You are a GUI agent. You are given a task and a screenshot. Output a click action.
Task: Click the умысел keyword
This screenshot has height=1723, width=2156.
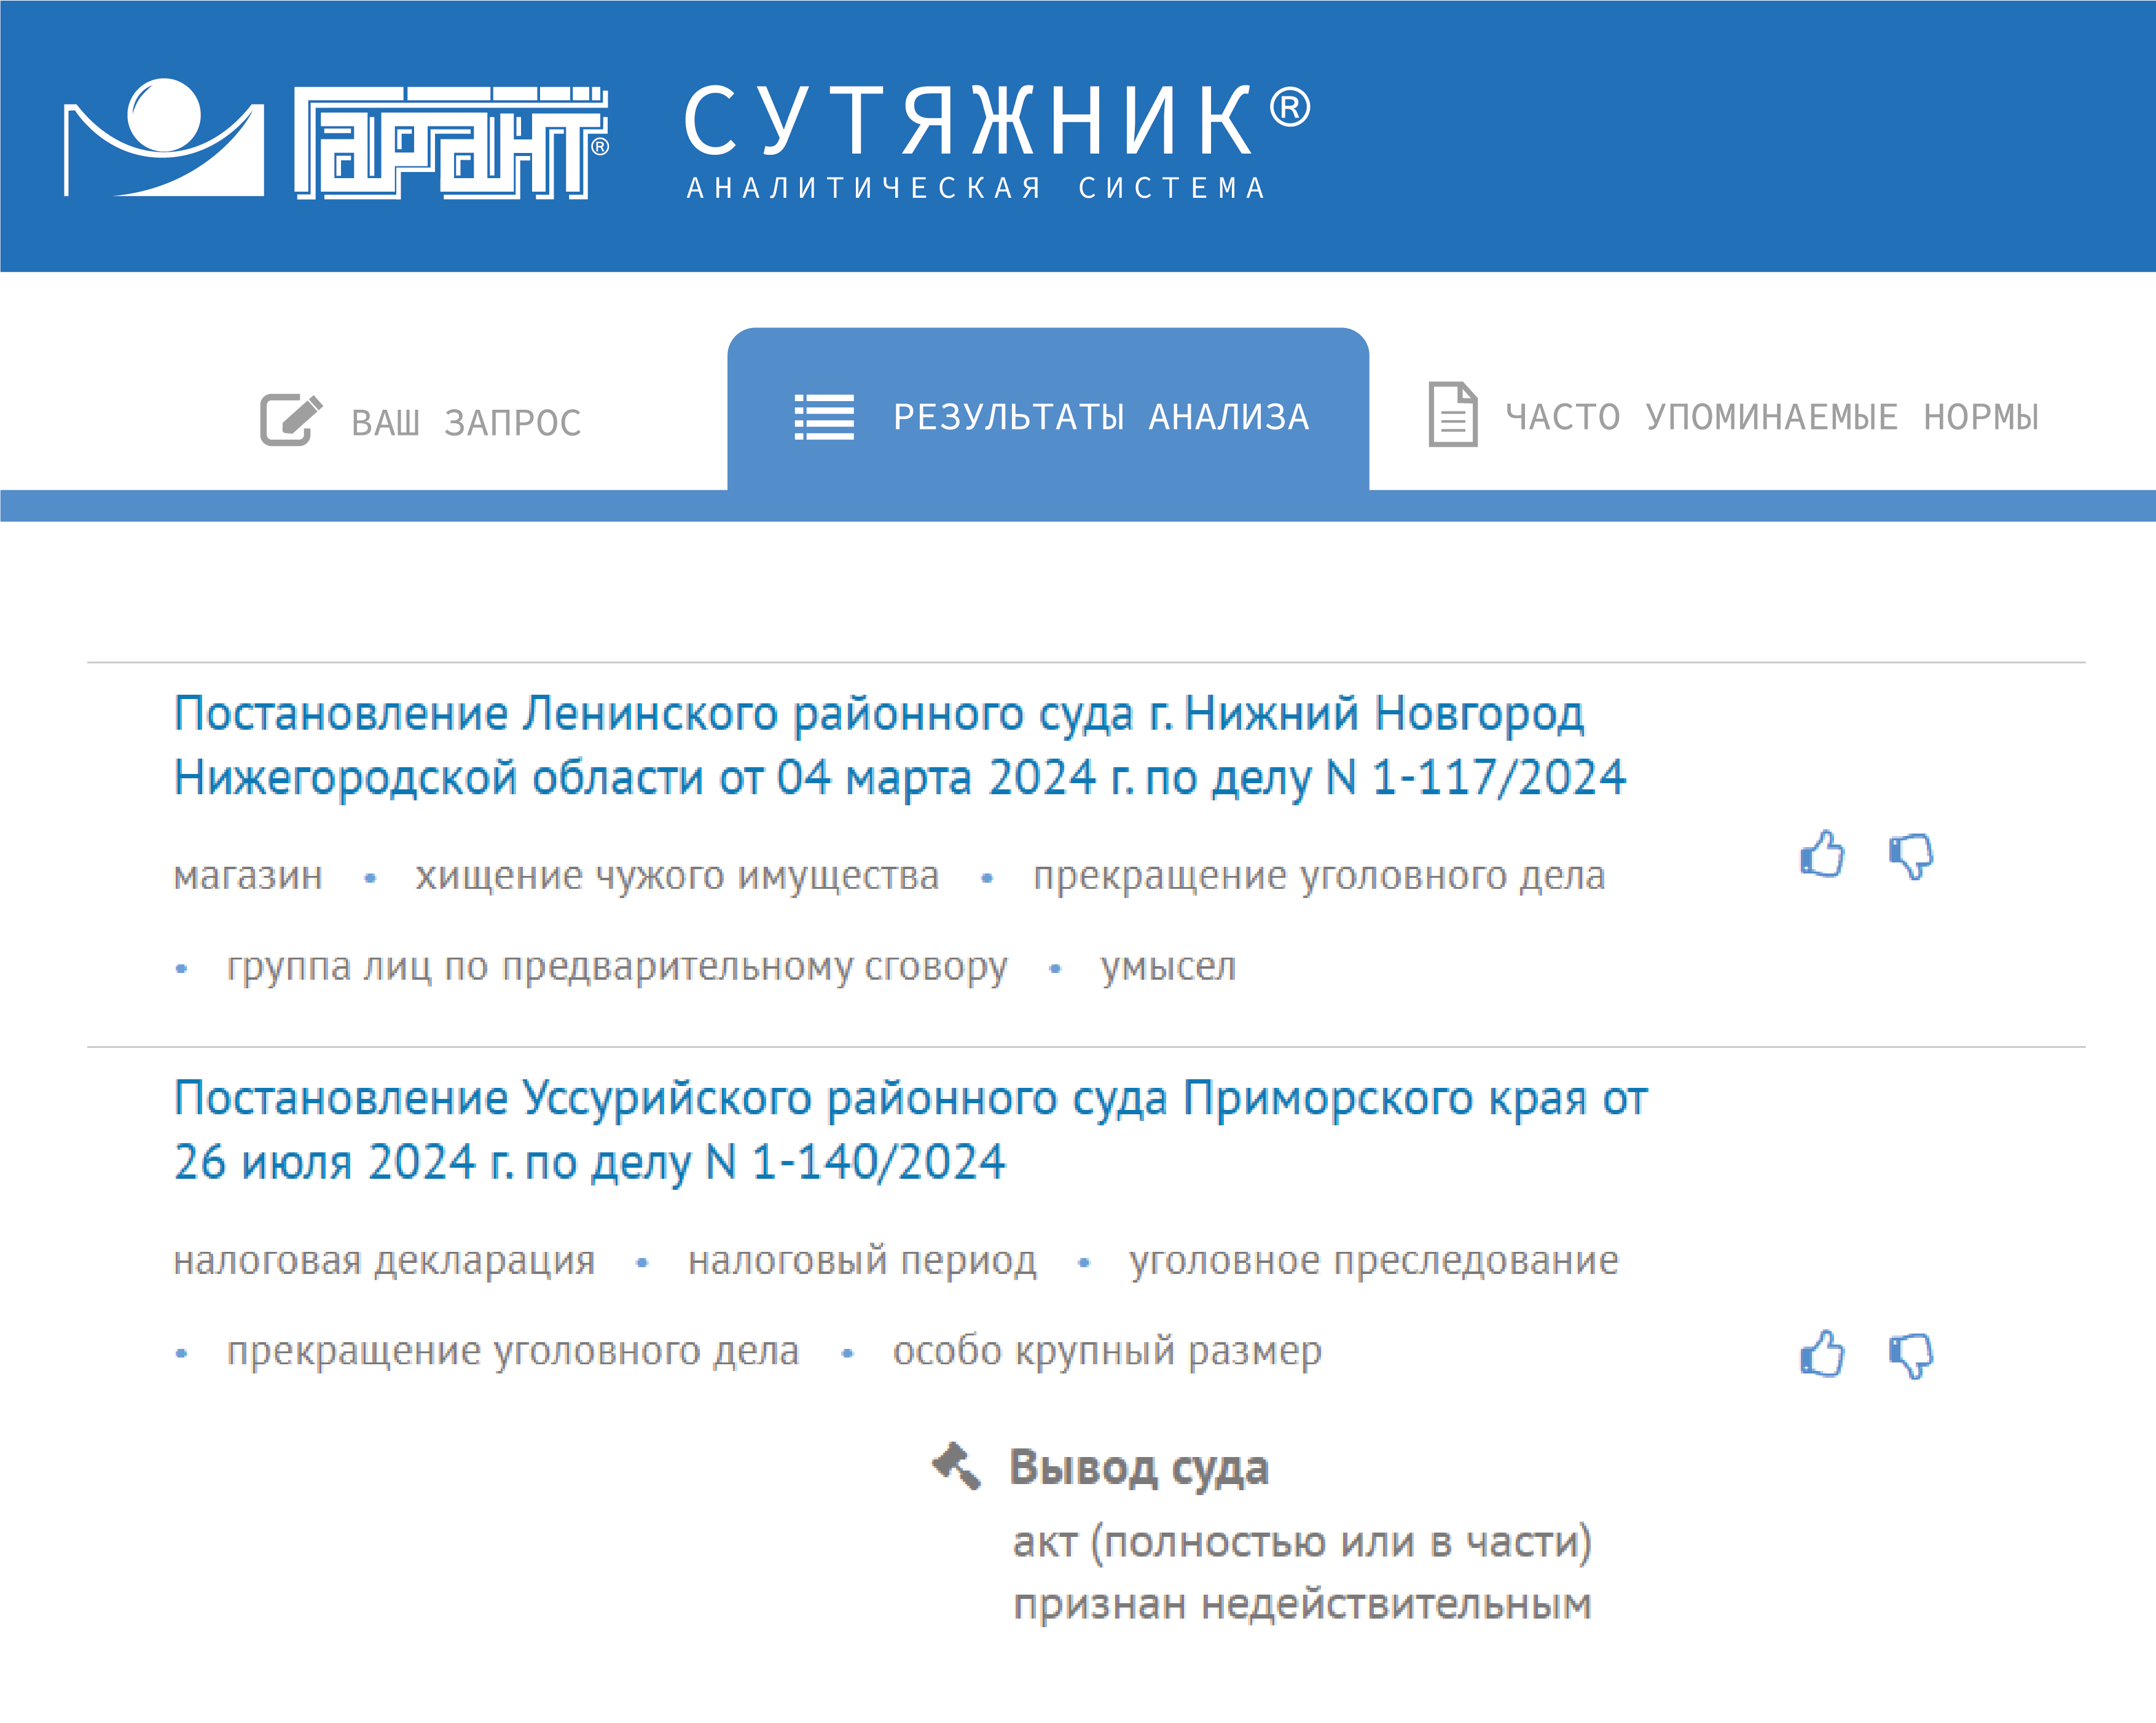coord(1168,967)
